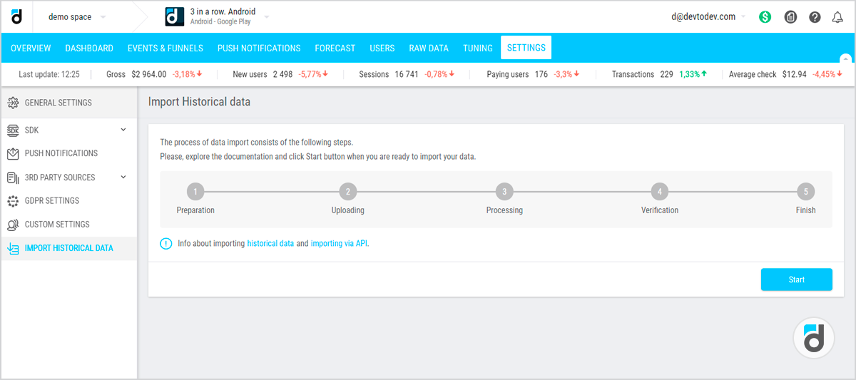This screenshot has height=380, width=856.
Task: Click the info icon next to import info
Action: [166, 243]
